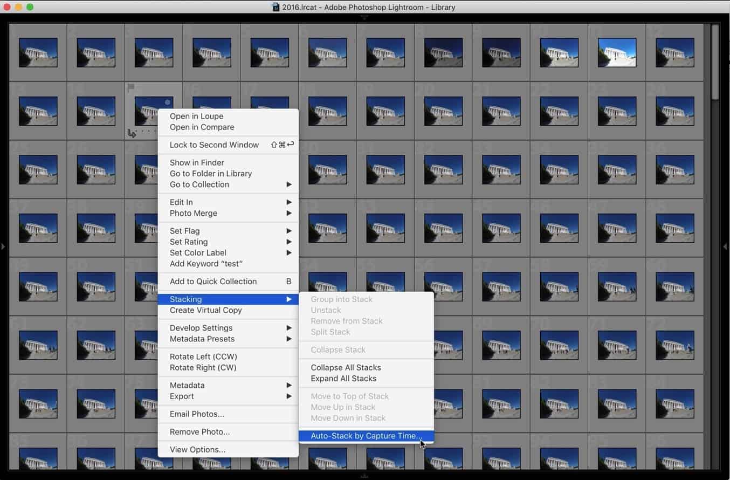730x480 pixels.
Task: Open the Develop Settings submenu
Action: [228, 328]
